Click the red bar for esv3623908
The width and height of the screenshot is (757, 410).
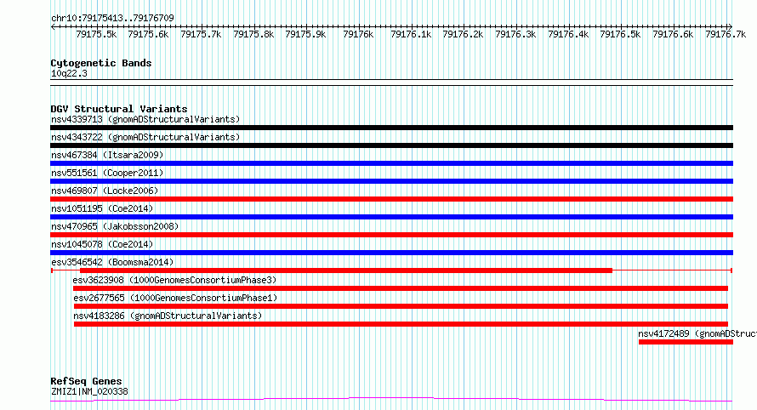tap(401, 288)
